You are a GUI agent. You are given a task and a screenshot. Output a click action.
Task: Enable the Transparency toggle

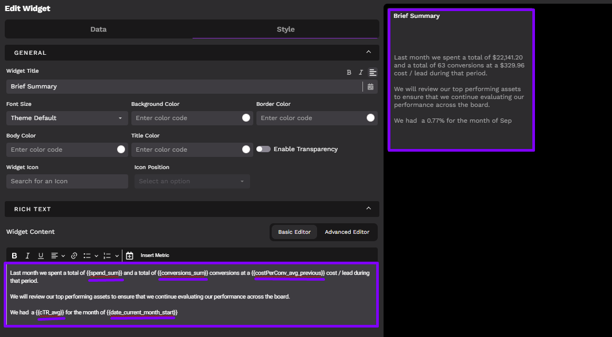coord(263,149)
